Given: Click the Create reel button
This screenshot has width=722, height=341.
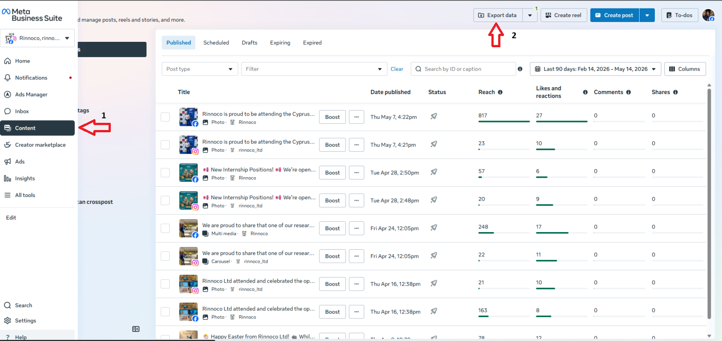Looking at the screenshot, I should (x=564, y=15).
